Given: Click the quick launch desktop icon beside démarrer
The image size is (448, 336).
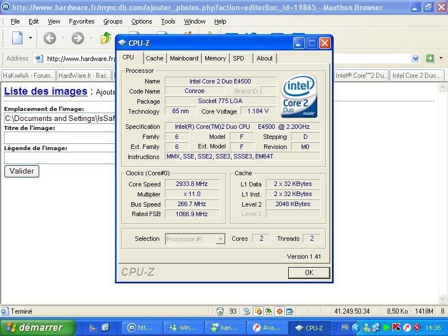Looking at the screenshot, I should [93, 328].
